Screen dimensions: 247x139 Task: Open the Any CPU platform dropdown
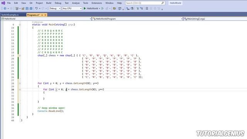point(72,8)
